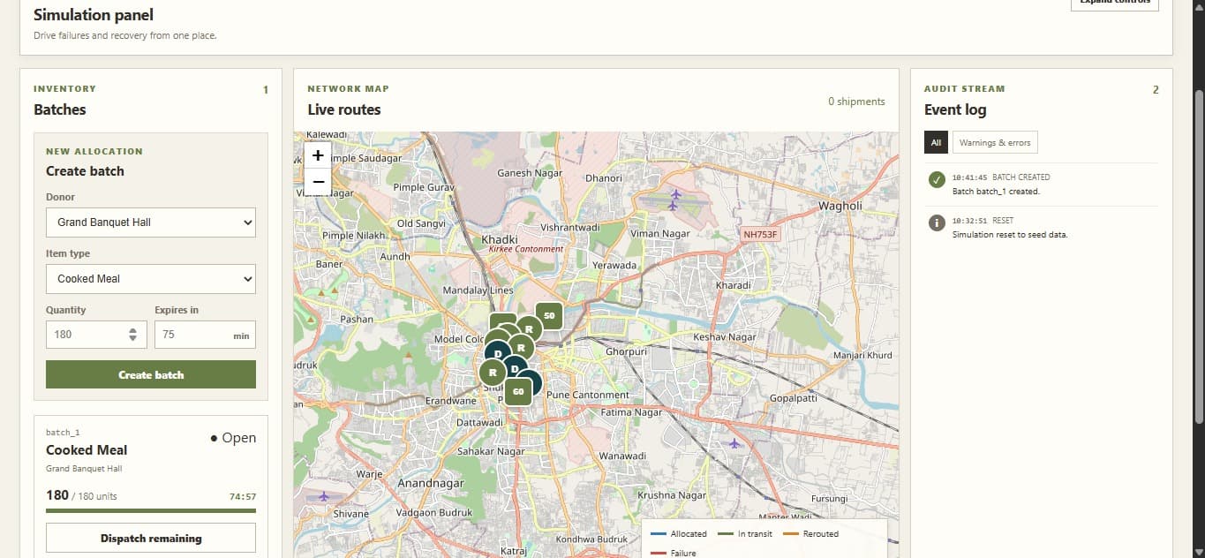The width and height of the screenshot is (1205, 558).
Task: Click the Kharadi label on the map
Action: [734, 285]
